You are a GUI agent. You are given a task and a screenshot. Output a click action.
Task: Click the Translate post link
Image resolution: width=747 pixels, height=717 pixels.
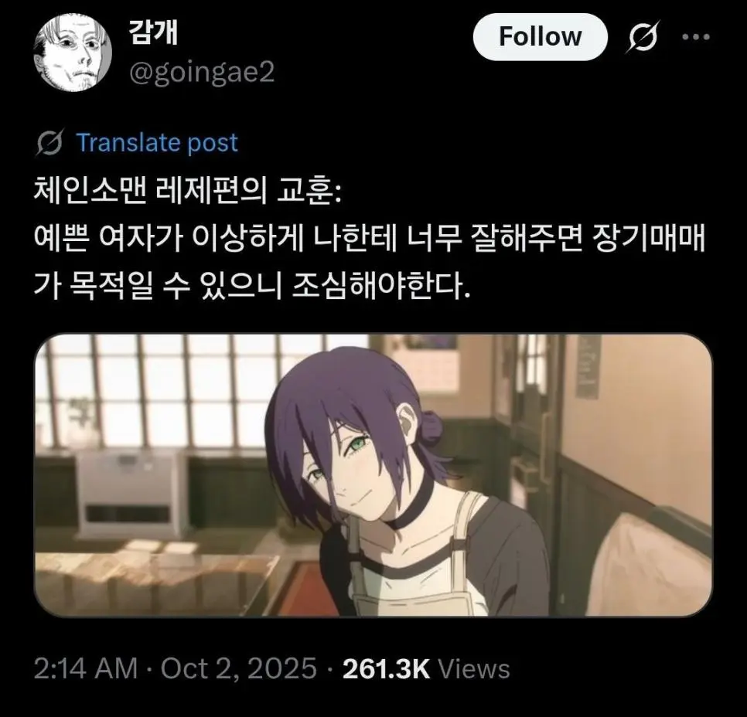pos(157,142)
